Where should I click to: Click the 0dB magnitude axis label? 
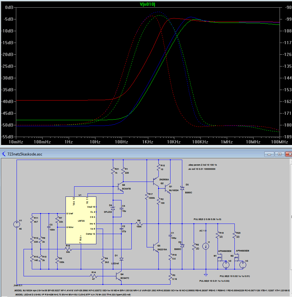9,7
